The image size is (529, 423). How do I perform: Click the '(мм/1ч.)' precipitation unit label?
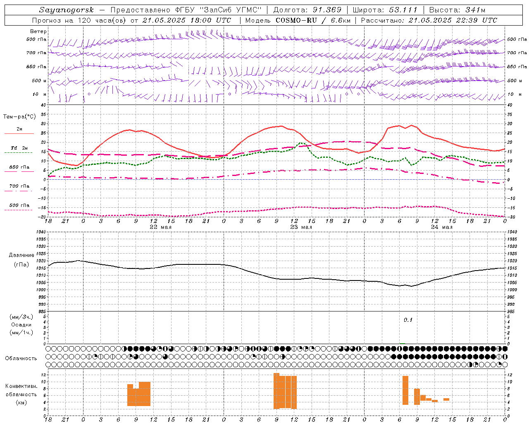pos(21,333)
